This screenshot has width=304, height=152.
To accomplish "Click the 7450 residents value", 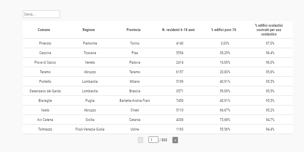I will point(180,101).
